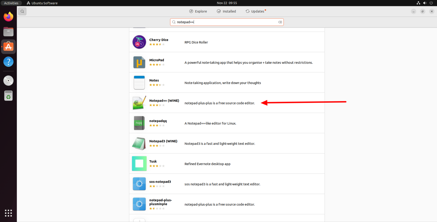437x222 pixels.
Task: Open the Updates tab
Action: point(255,11)
